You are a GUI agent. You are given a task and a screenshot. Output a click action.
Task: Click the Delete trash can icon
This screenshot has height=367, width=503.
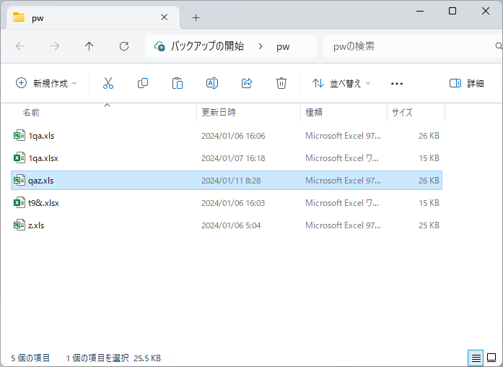[x=281, y=83]
